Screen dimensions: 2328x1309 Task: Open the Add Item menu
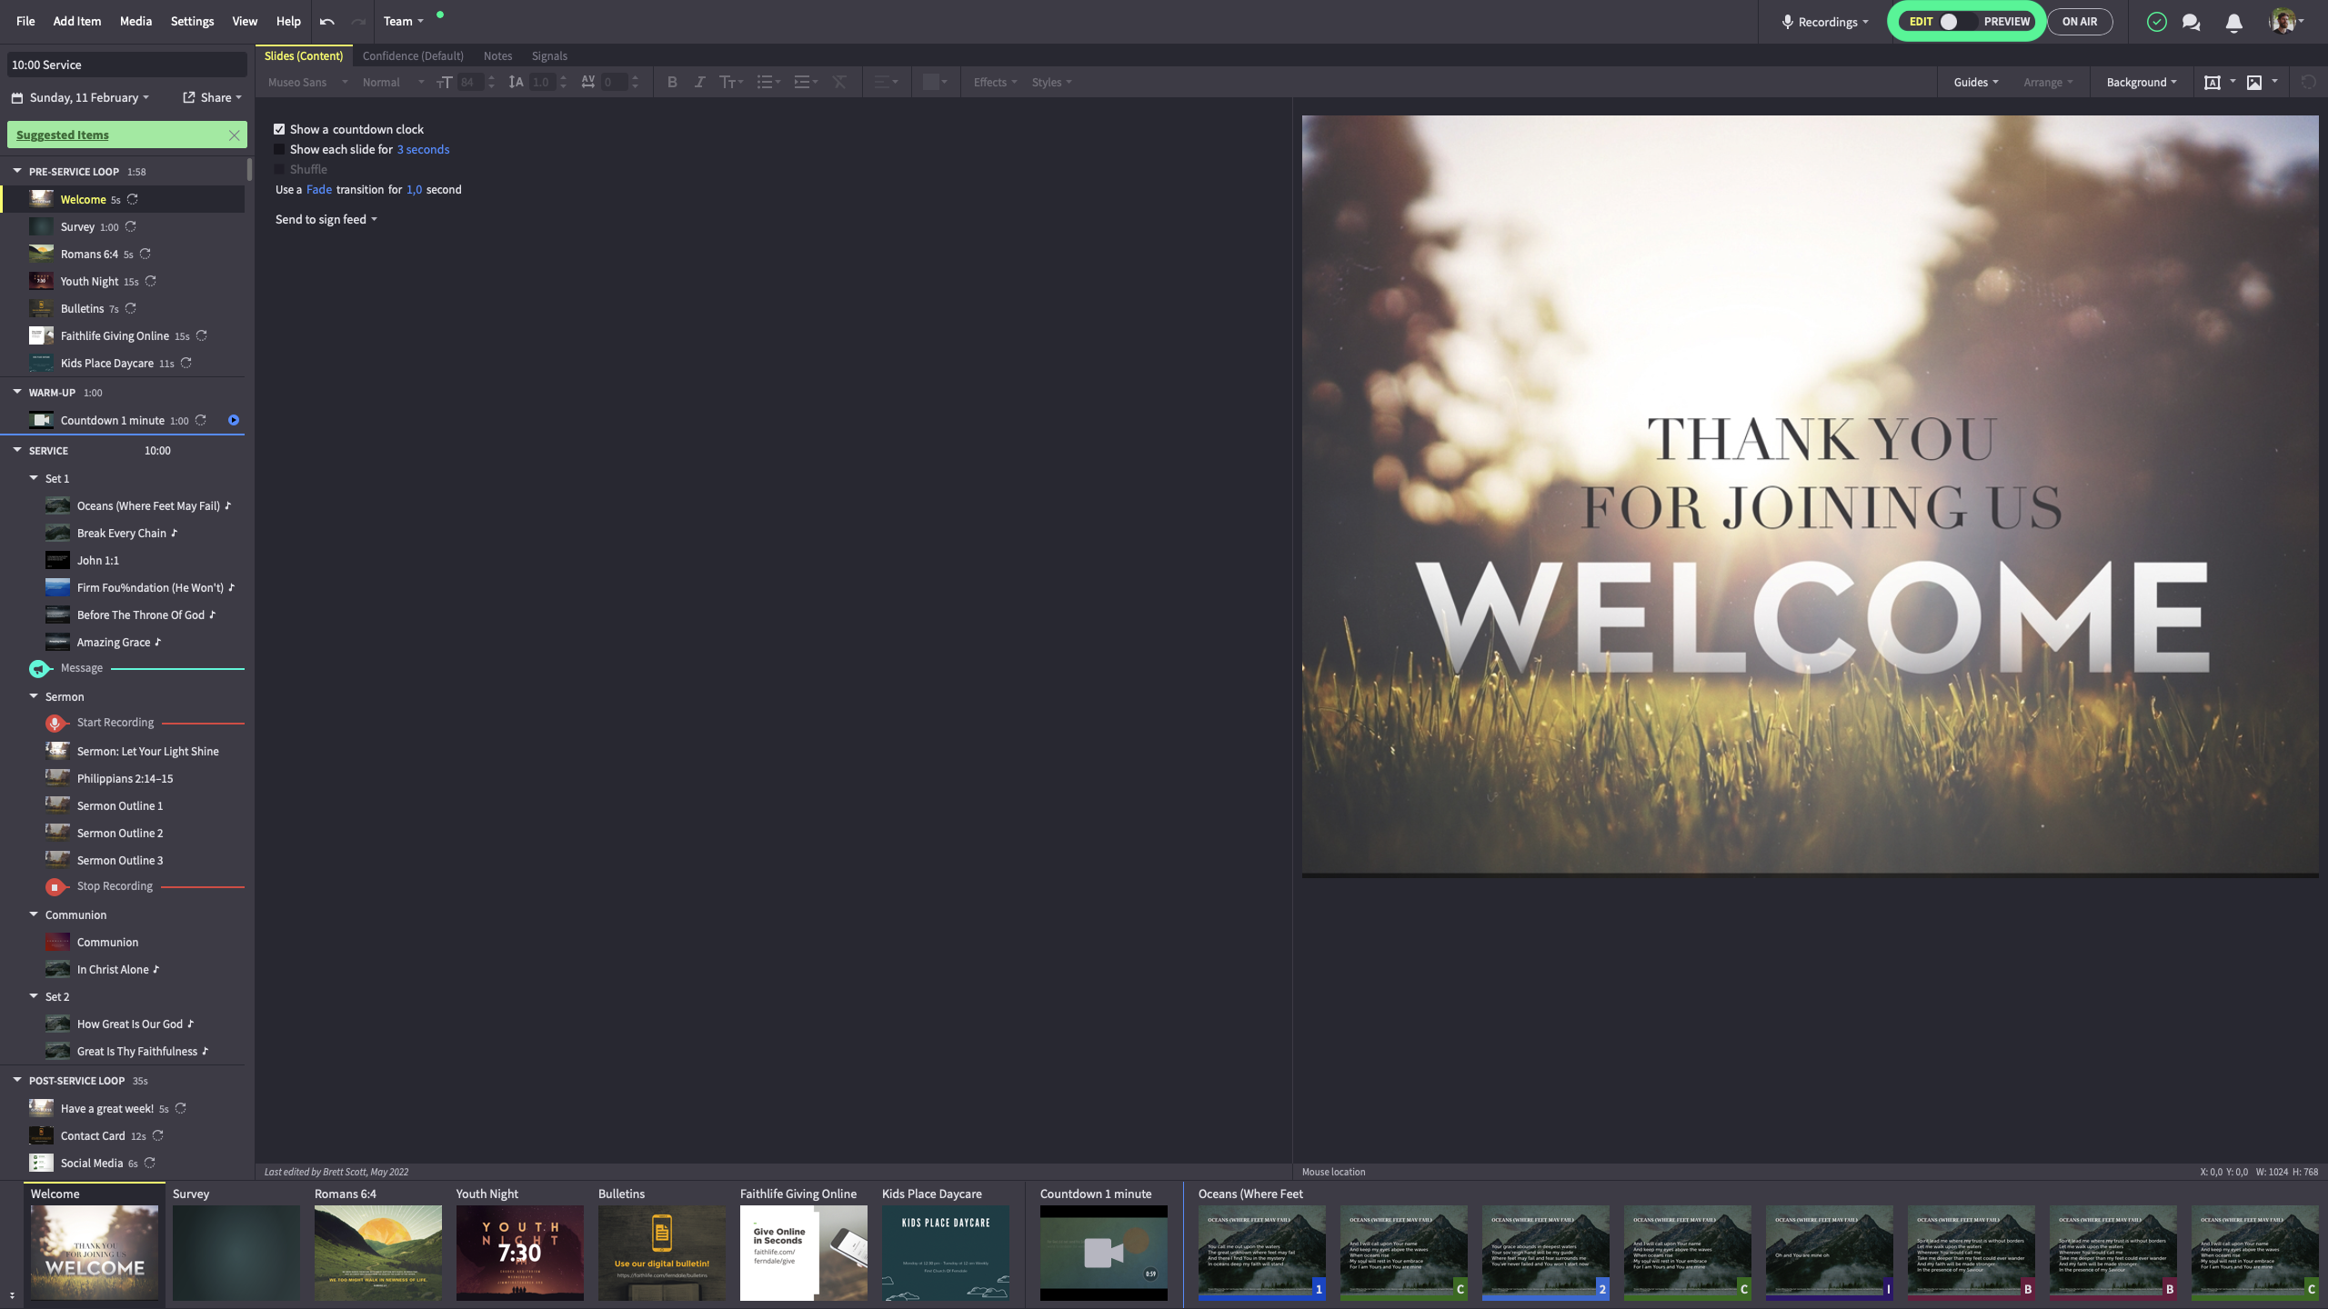coord(76,21)
